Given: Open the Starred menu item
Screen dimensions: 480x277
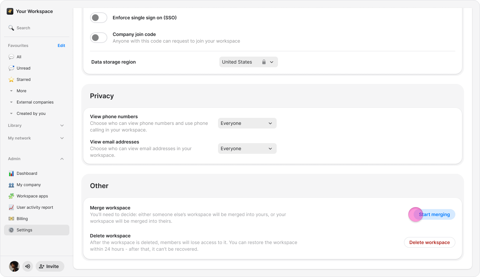Looking at the screenshot, I should [x=37, y=80].
